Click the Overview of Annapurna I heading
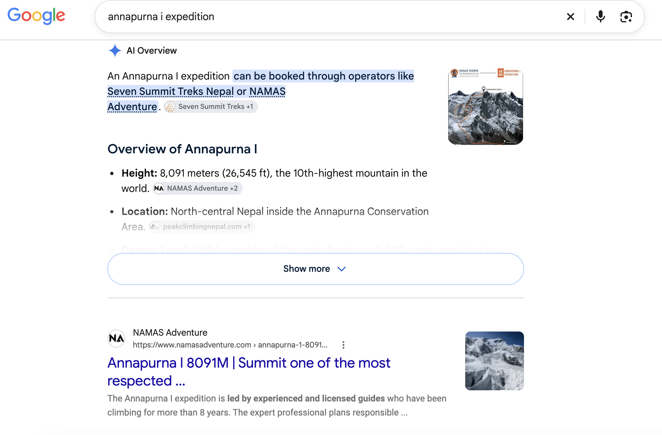 182,149
